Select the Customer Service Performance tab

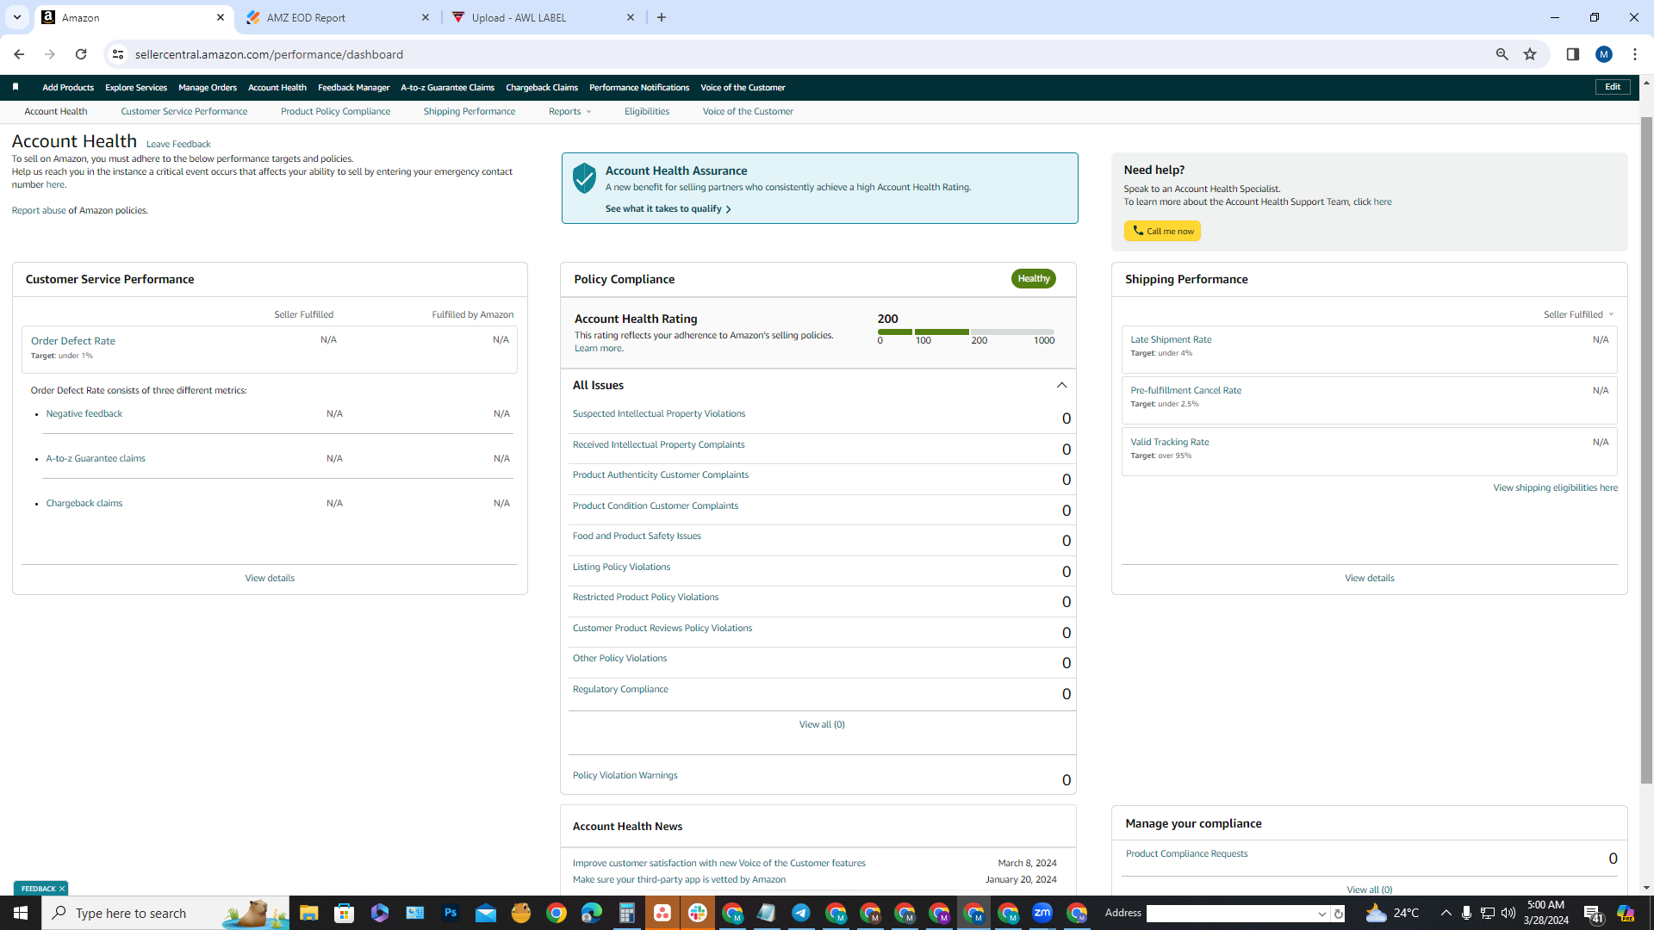click(x=184, y=111)
